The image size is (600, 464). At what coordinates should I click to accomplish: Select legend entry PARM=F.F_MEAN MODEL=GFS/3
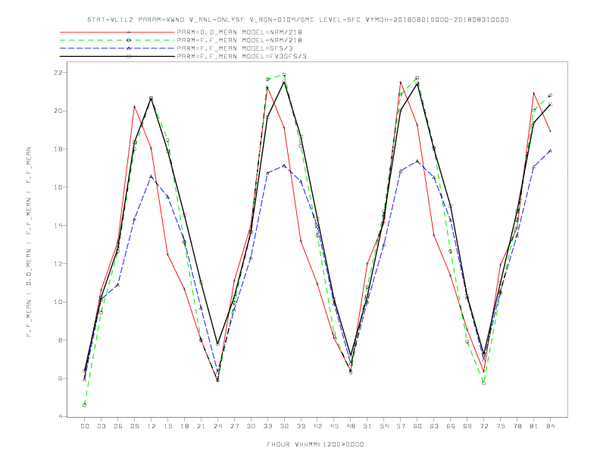(235, 49)
